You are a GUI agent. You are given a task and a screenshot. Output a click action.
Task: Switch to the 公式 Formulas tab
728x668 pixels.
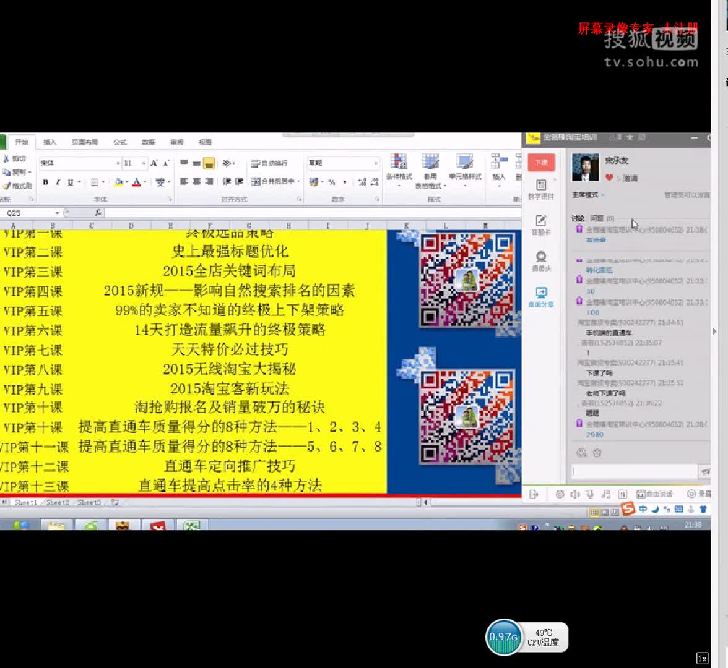120,142
